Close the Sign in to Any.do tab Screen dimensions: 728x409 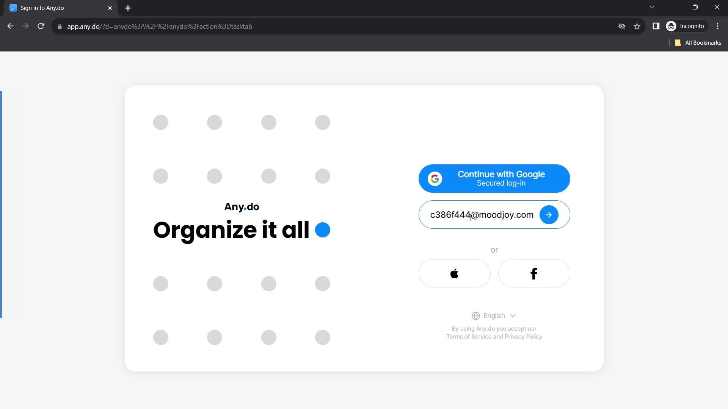coord(110,8)
